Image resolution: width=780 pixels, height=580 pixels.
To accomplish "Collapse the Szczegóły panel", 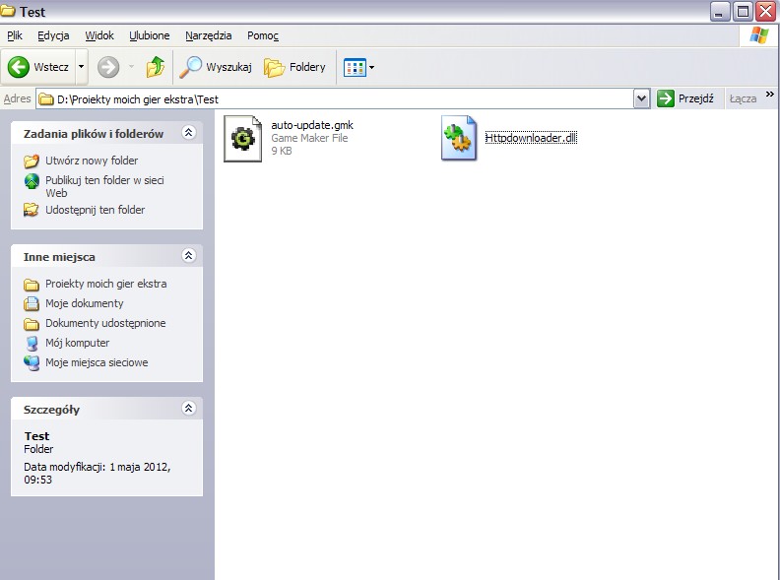I will [x=189, y=409].
